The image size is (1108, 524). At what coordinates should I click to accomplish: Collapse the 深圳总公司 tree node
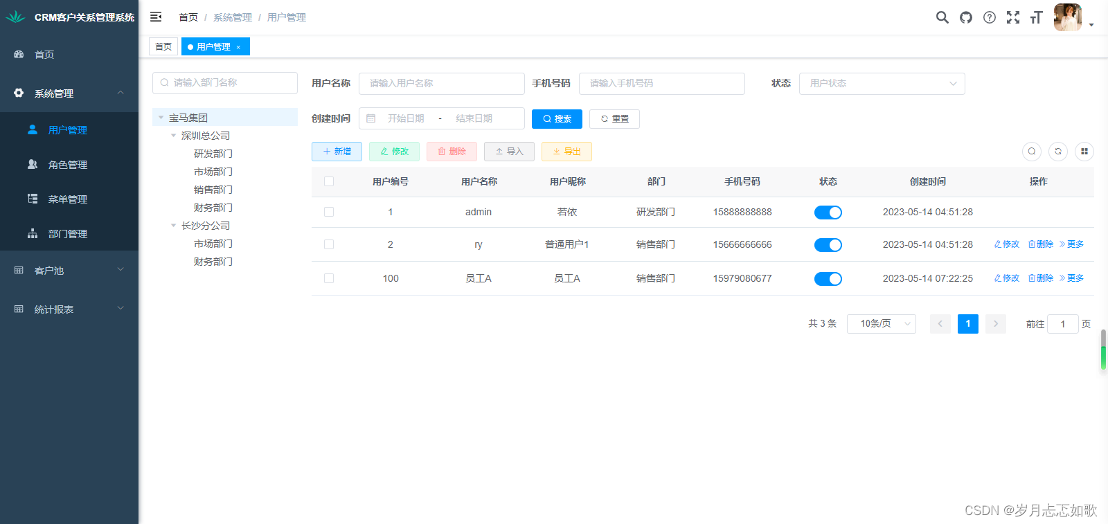(x=174, y=136)
